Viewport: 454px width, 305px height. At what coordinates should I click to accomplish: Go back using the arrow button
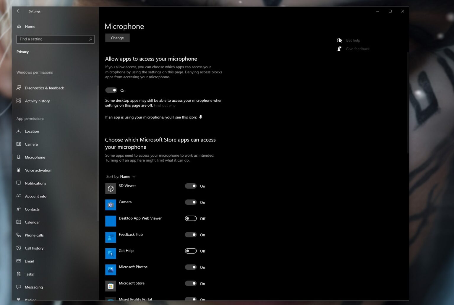point(18,11)
